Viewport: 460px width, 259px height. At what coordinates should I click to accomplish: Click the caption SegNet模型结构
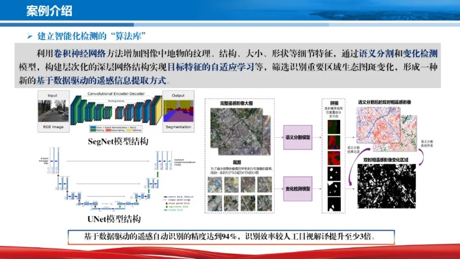[118, 141]
